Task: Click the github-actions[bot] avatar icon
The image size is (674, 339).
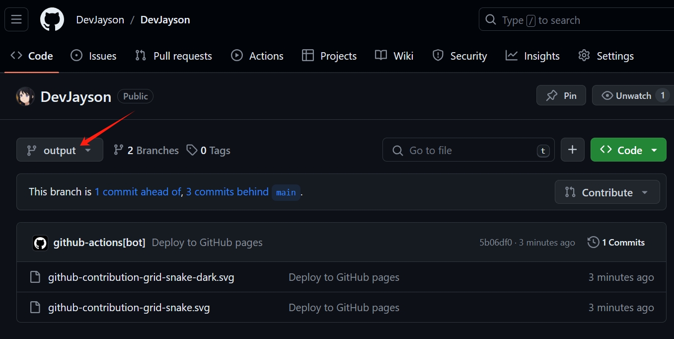Action: (40, 243)
